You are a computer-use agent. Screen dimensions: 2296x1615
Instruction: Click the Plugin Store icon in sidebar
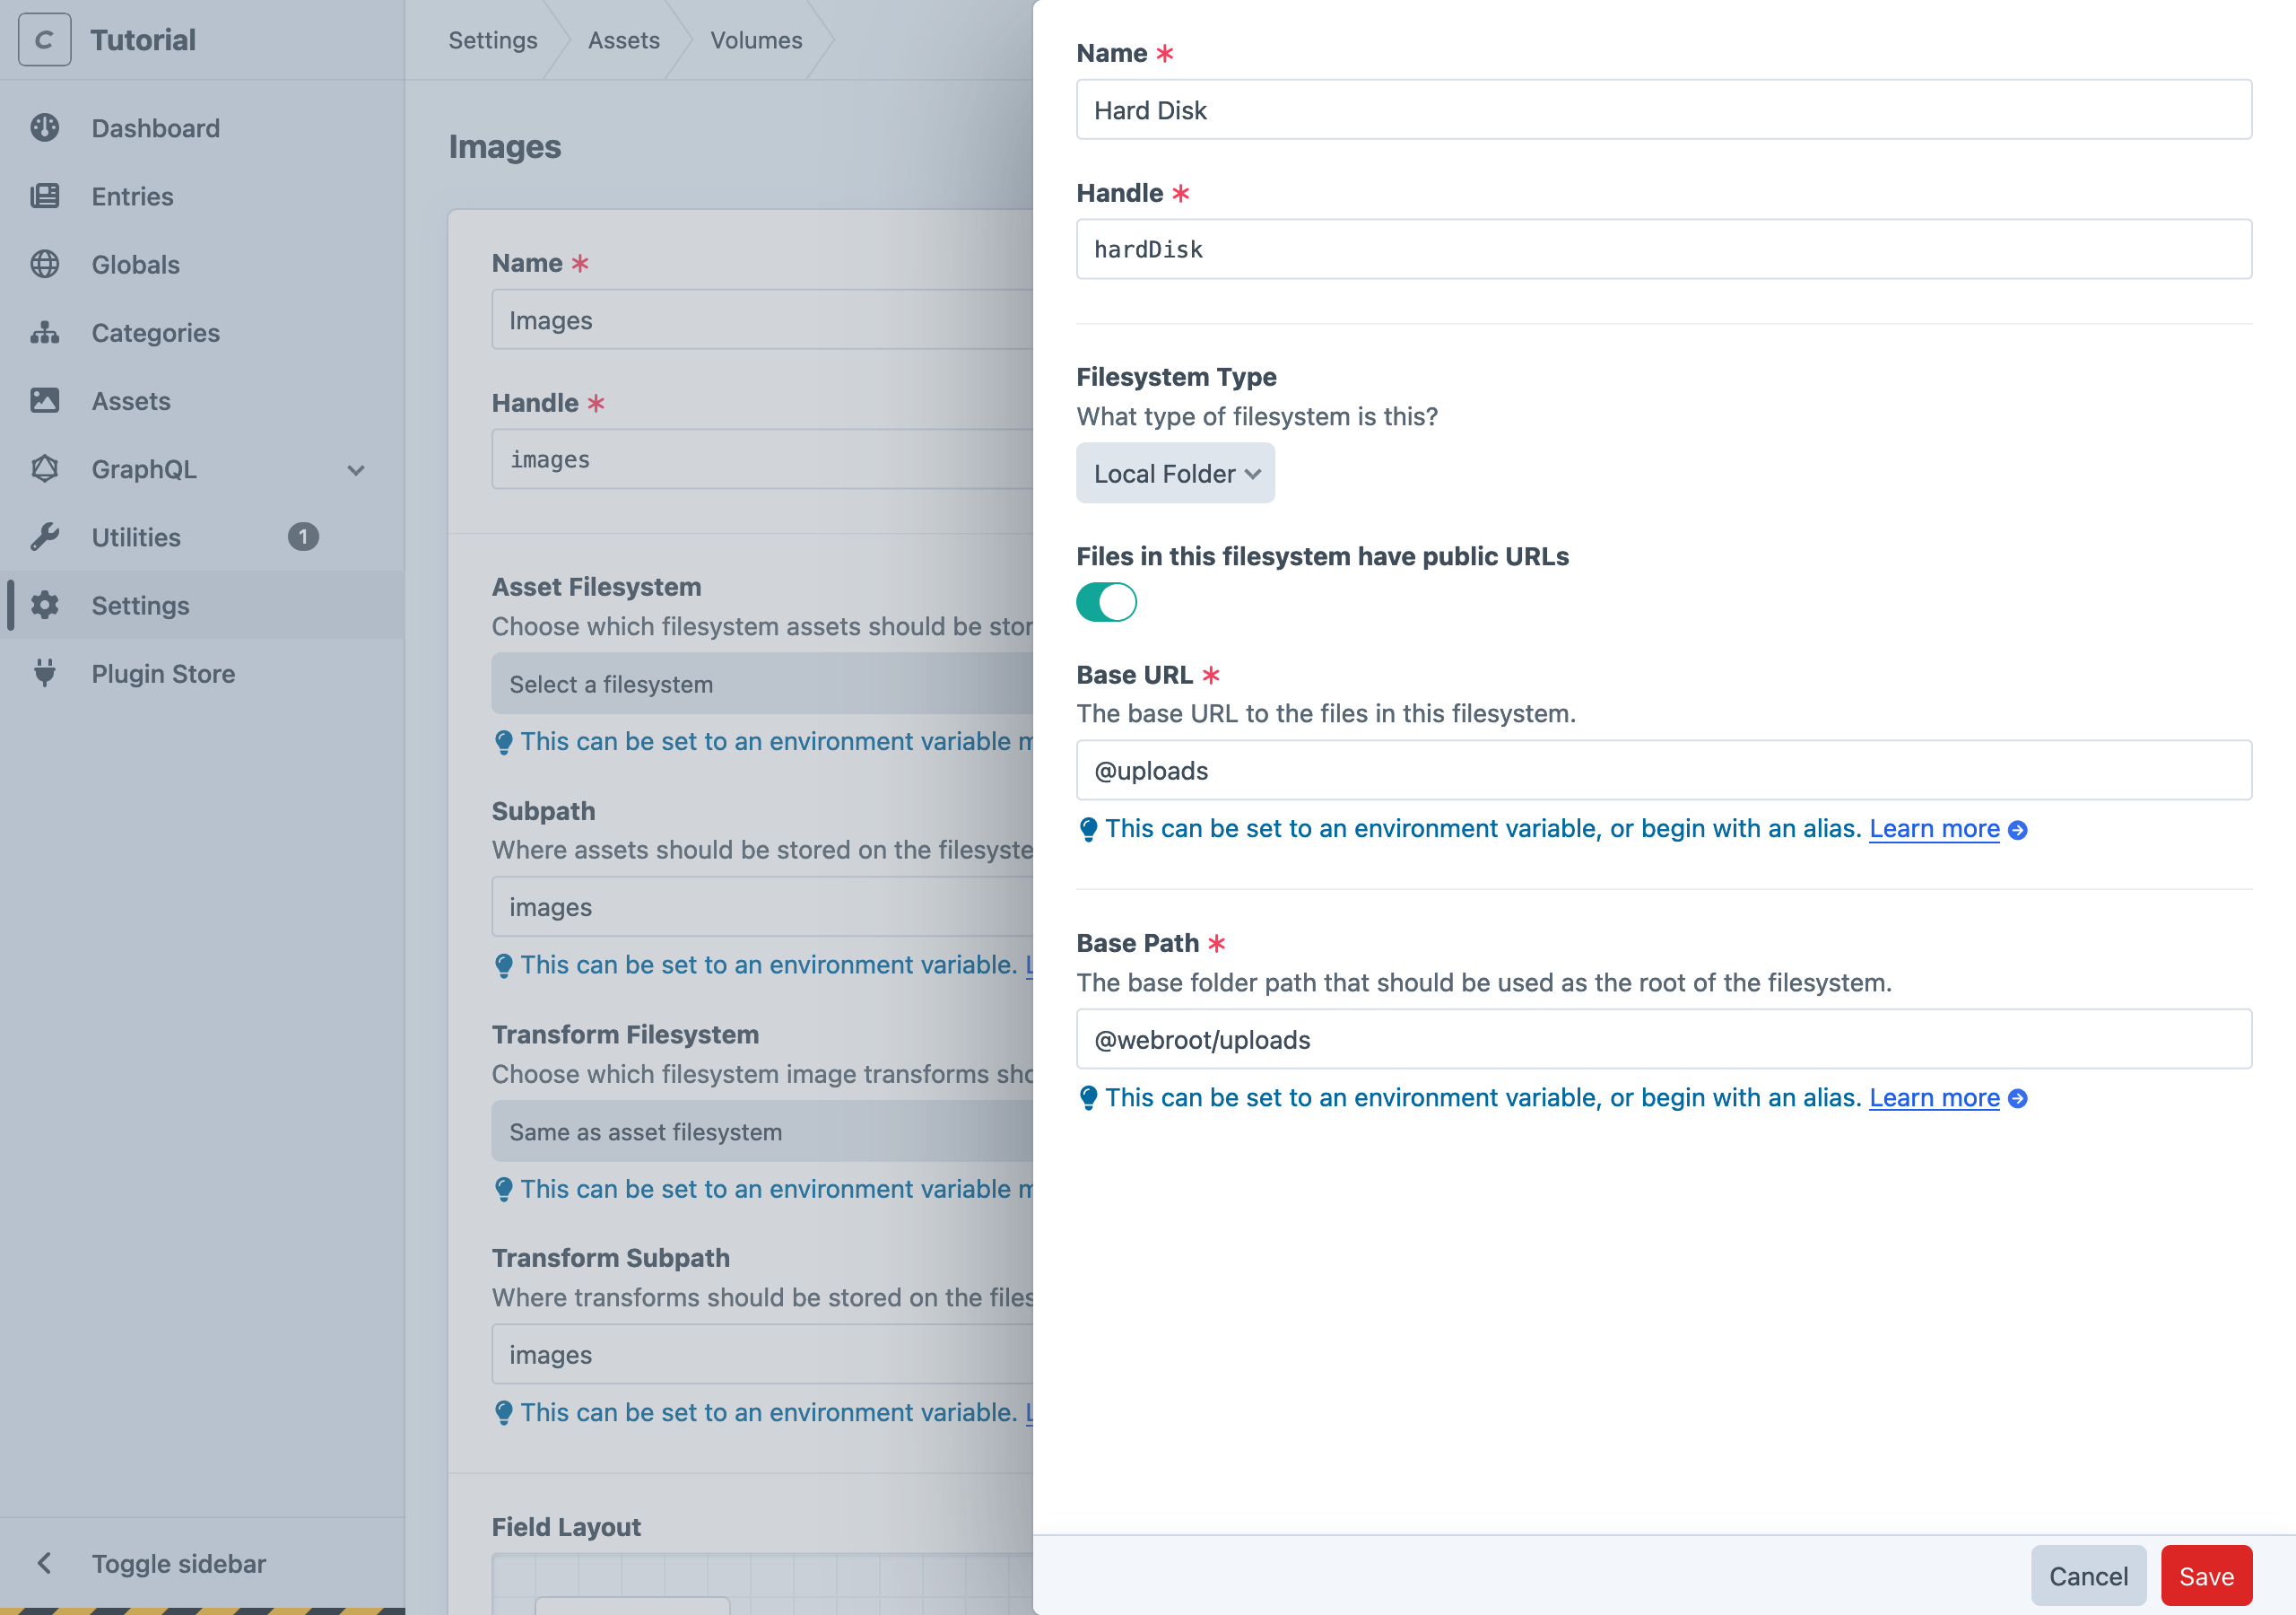click(48, 671)
